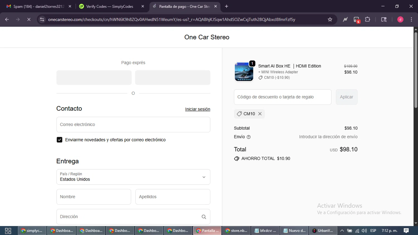Switch to Verify Codes SimplyCodes tab
418x235 pixels.
[110, 6]
